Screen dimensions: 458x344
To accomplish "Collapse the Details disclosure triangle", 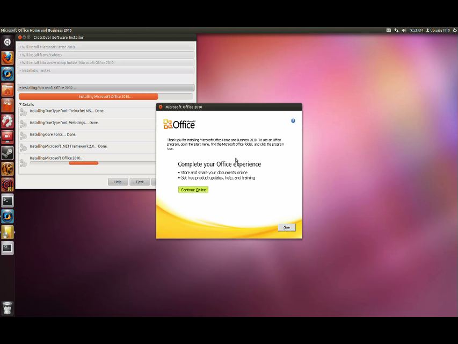I will 20,104.
